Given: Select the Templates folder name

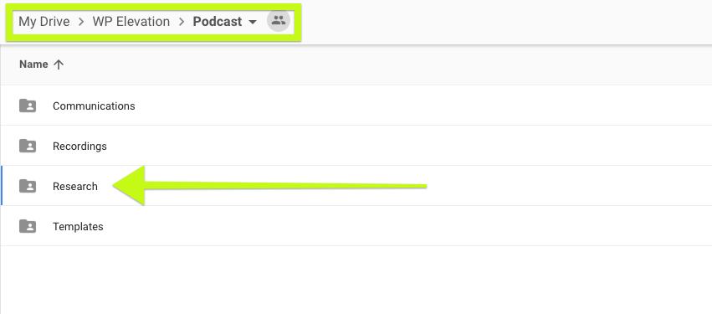Looking at the screenshot, I should click(x=78, y=227).
